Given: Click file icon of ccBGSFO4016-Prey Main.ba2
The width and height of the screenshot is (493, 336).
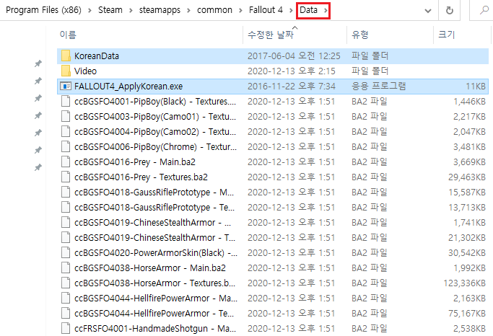Looking at the screenshot, I should [66, 162].
